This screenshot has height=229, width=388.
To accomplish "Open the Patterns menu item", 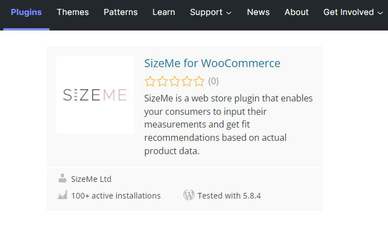I will tap(121, 12).
